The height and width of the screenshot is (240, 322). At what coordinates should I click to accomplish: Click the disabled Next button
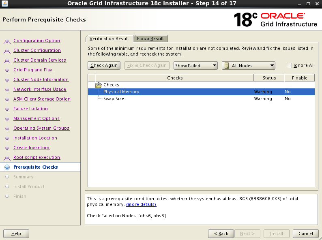click(247, 234)
